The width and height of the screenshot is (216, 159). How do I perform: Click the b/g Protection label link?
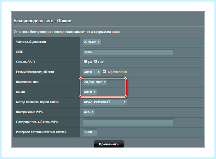coord(117,72)
